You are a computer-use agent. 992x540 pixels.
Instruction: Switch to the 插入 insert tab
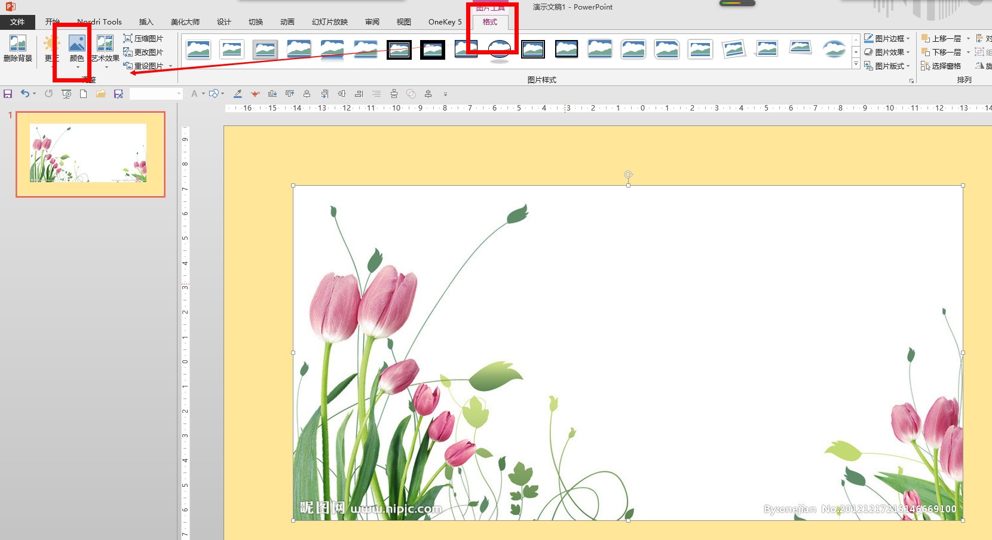pos(146,22)
